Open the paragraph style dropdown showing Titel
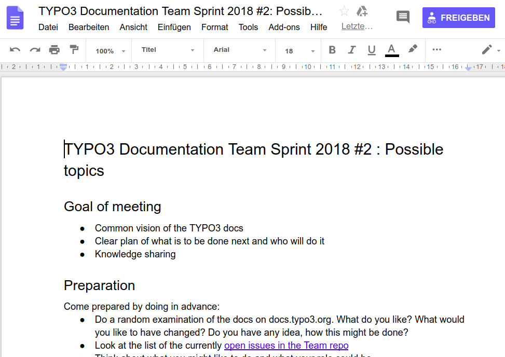The height and width of the screenshot is (357, 505). (168, 50)
